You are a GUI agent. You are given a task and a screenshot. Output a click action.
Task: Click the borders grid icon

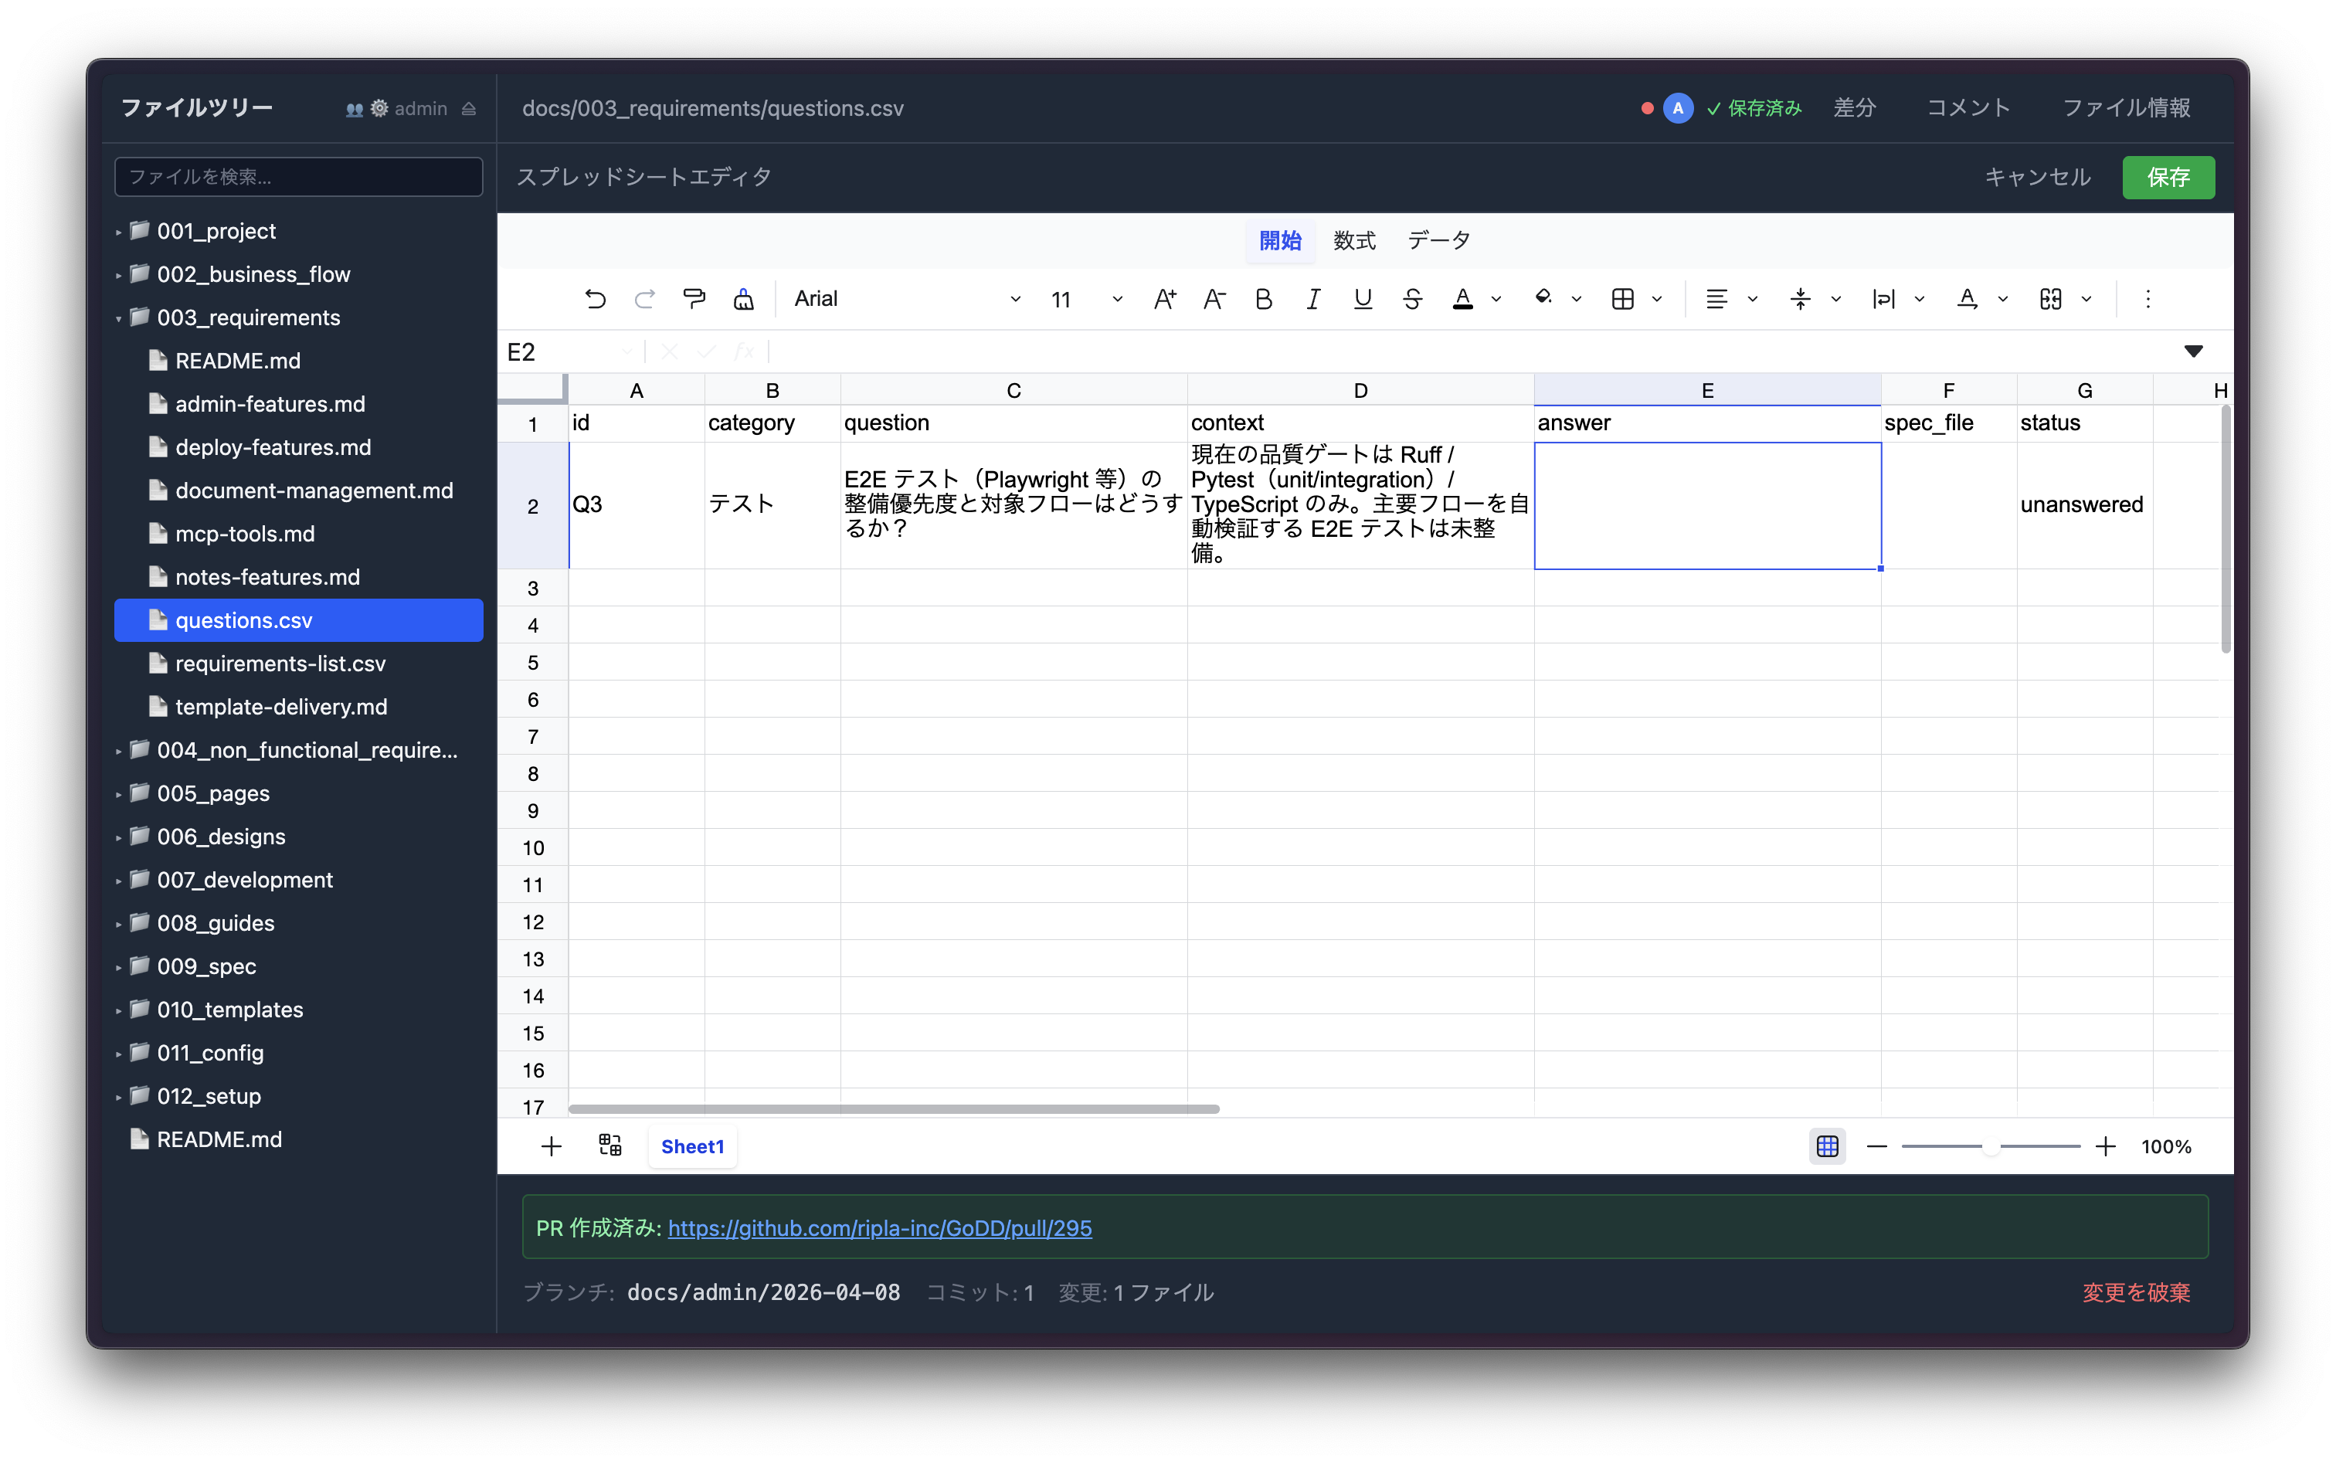pyautogui.click(x=1623, y=299)
